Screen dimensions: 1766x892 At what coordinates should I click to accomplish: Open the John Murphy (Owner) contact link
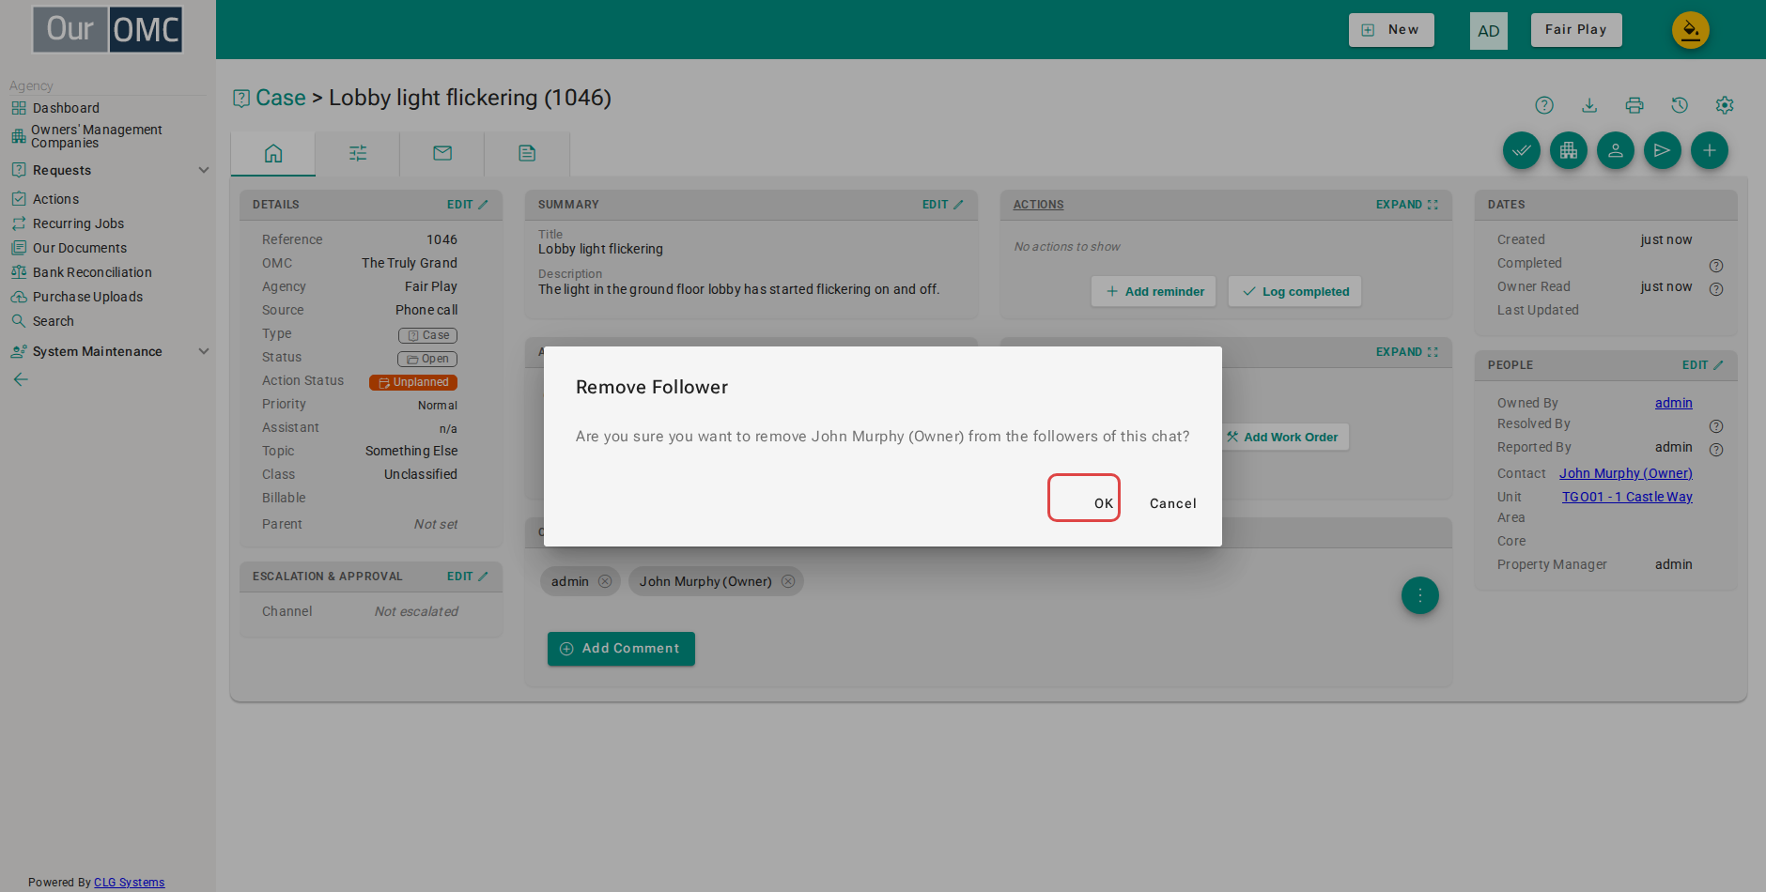click(1626, 473)
